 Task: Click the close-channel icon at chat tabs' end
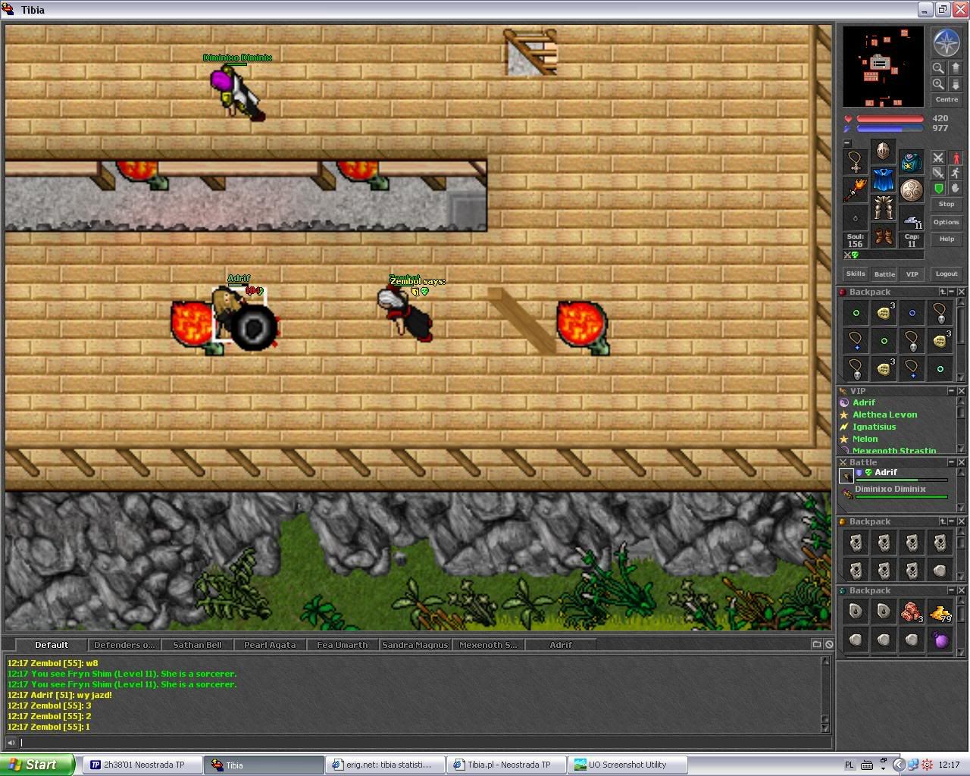coord(829,645)
